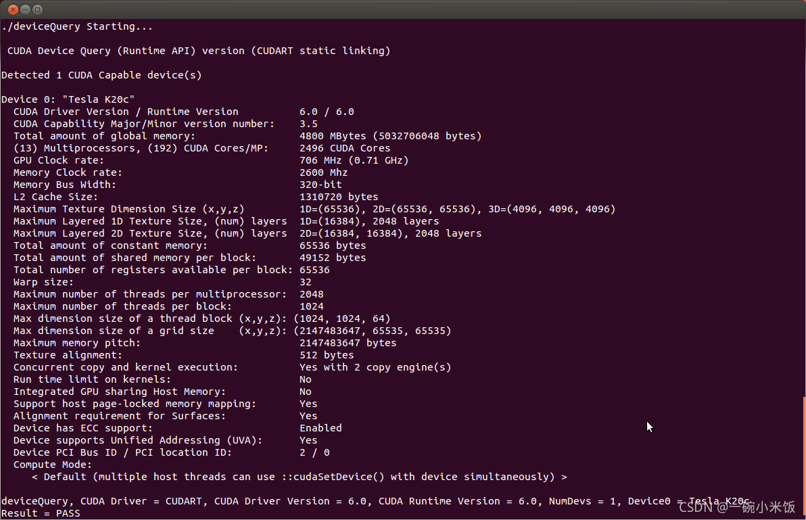Click the orange scrollbar thumb on the right edge

[804, 456]
